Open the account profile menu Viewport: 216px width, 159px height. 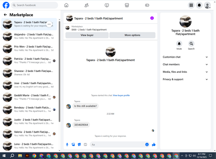point(207,5)
